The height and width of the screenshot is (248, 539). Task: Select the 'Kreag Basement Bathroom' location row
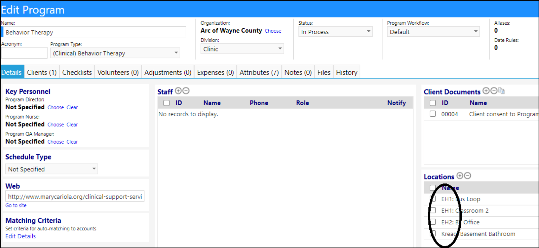tap(481, 234)
